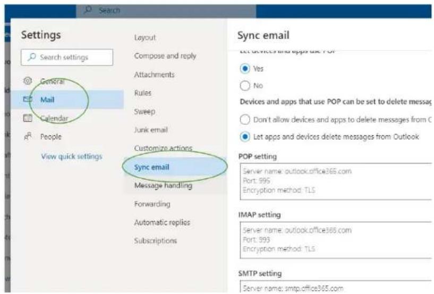Image resolution: width=434 pixels, height=294 pixels.
Task: Click the IMAP setting server details box
Action: click(x=336, y=240)
